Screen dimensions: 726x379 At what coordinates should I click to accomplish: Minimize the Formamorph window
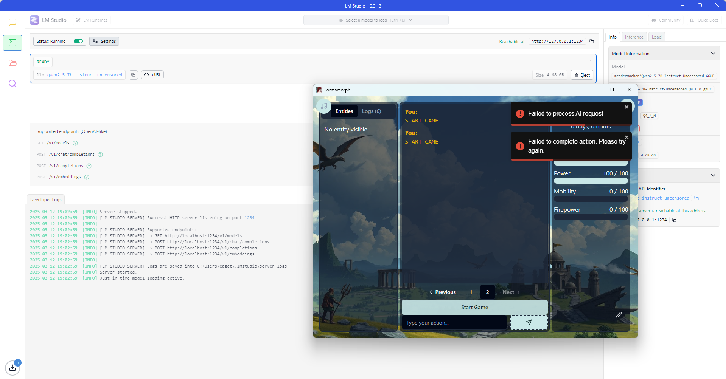595,90
